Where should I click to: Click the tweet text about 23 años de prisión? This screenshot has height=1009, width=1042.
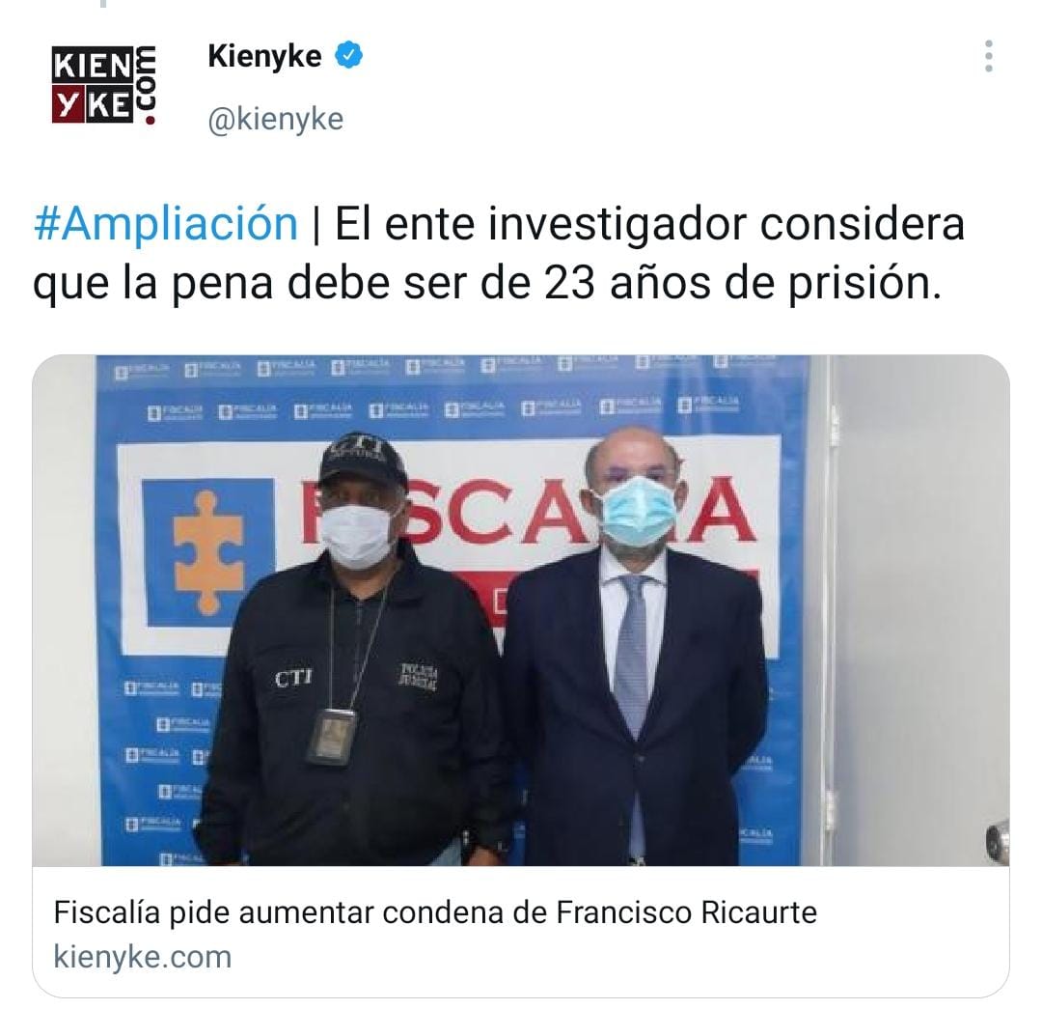pyautogui.click(x=499, y=253)
